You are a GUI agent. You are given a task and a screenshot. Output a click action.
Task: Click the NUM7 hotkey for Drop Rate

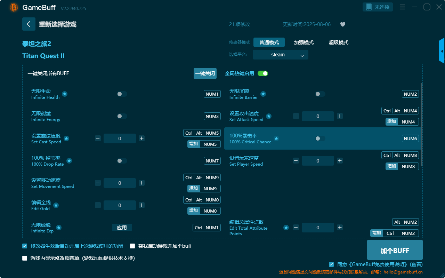coord(212,161)
